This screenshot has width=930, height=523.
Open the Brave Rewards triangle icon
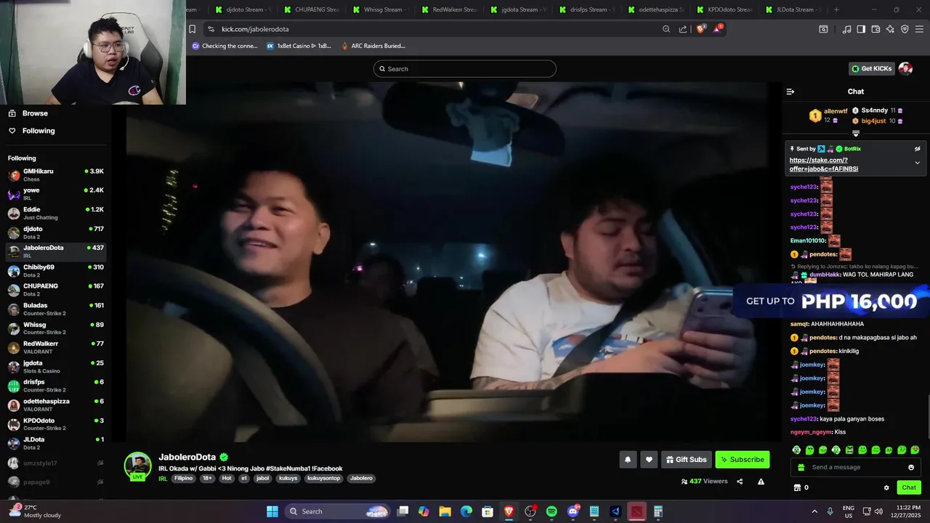(x=718, y=29)
